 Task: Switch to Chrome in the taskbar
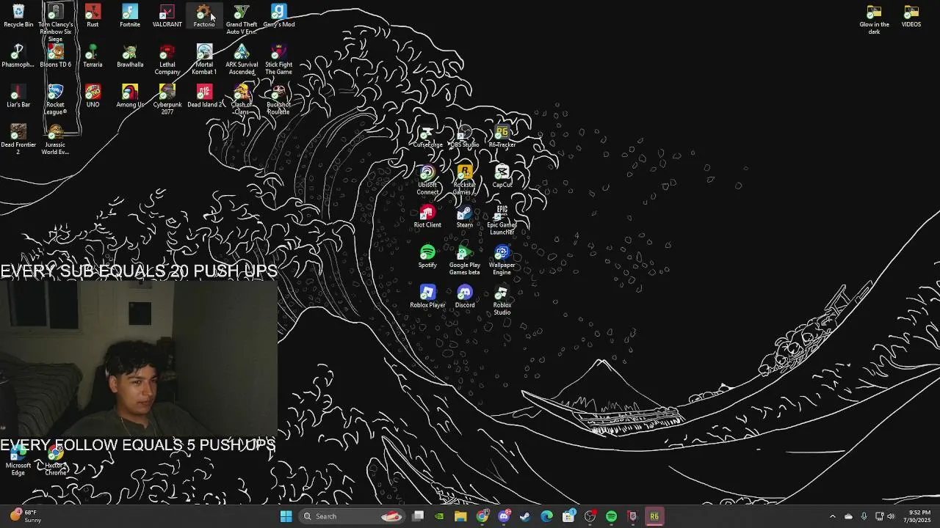click(x=482, y=516)
